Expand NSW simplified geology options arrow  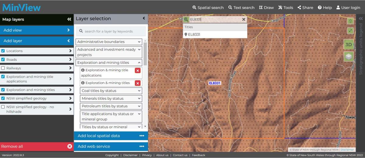coord(70,98)
